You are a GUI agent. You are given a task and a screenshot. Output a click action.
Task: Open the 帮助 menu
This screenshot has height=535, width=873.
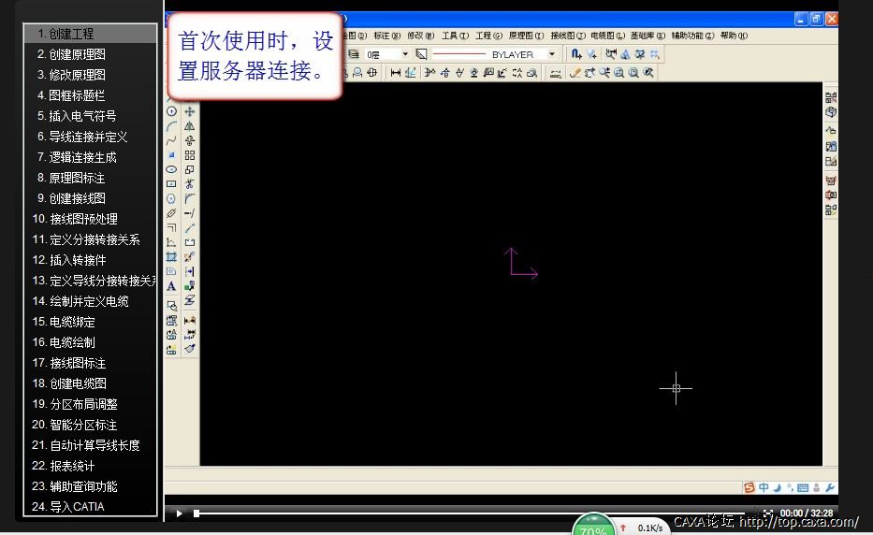pos(734,36)
